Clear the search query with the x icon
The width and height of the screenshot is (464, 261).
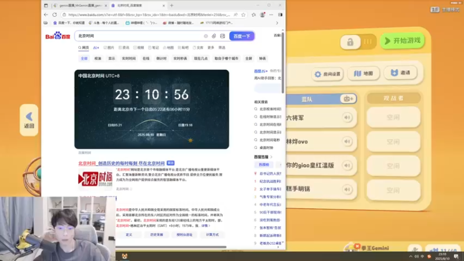[x=206, y=36]
